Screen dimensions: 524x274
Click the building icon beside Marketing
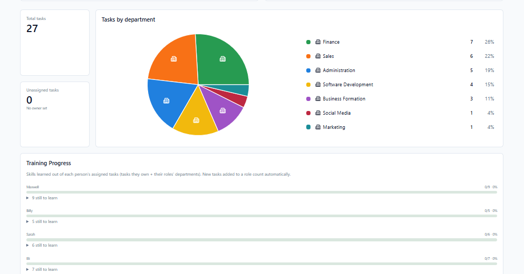(318, 127)
